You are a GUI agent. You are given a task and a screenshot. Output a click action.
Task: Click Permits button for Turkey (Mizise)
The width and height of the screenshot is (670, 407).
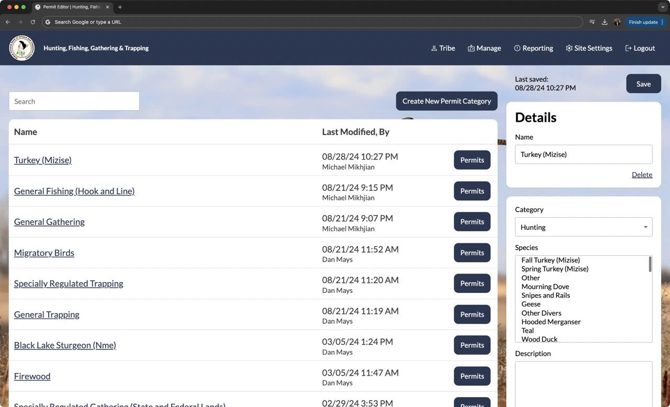472,160
